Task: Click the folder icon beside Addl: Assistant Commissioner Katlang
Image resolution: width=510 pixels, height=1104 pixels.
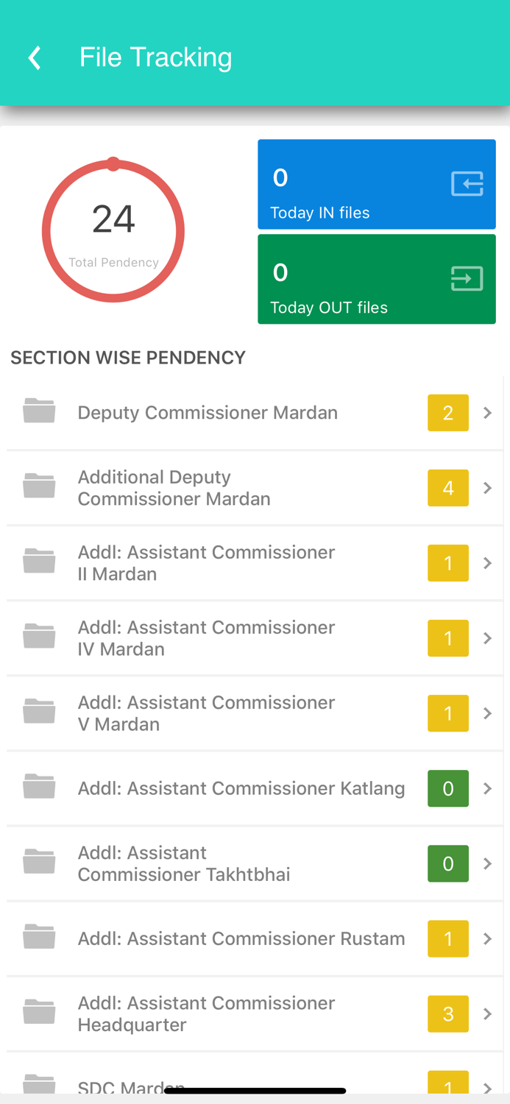Action: click(x=38, y=788)
